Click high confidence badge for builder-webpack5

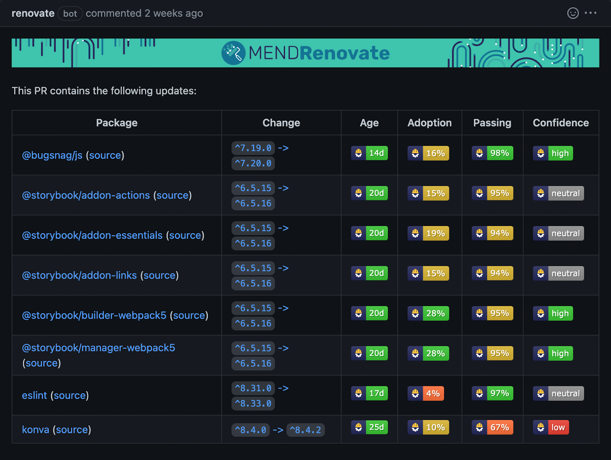tap(553, 313)
